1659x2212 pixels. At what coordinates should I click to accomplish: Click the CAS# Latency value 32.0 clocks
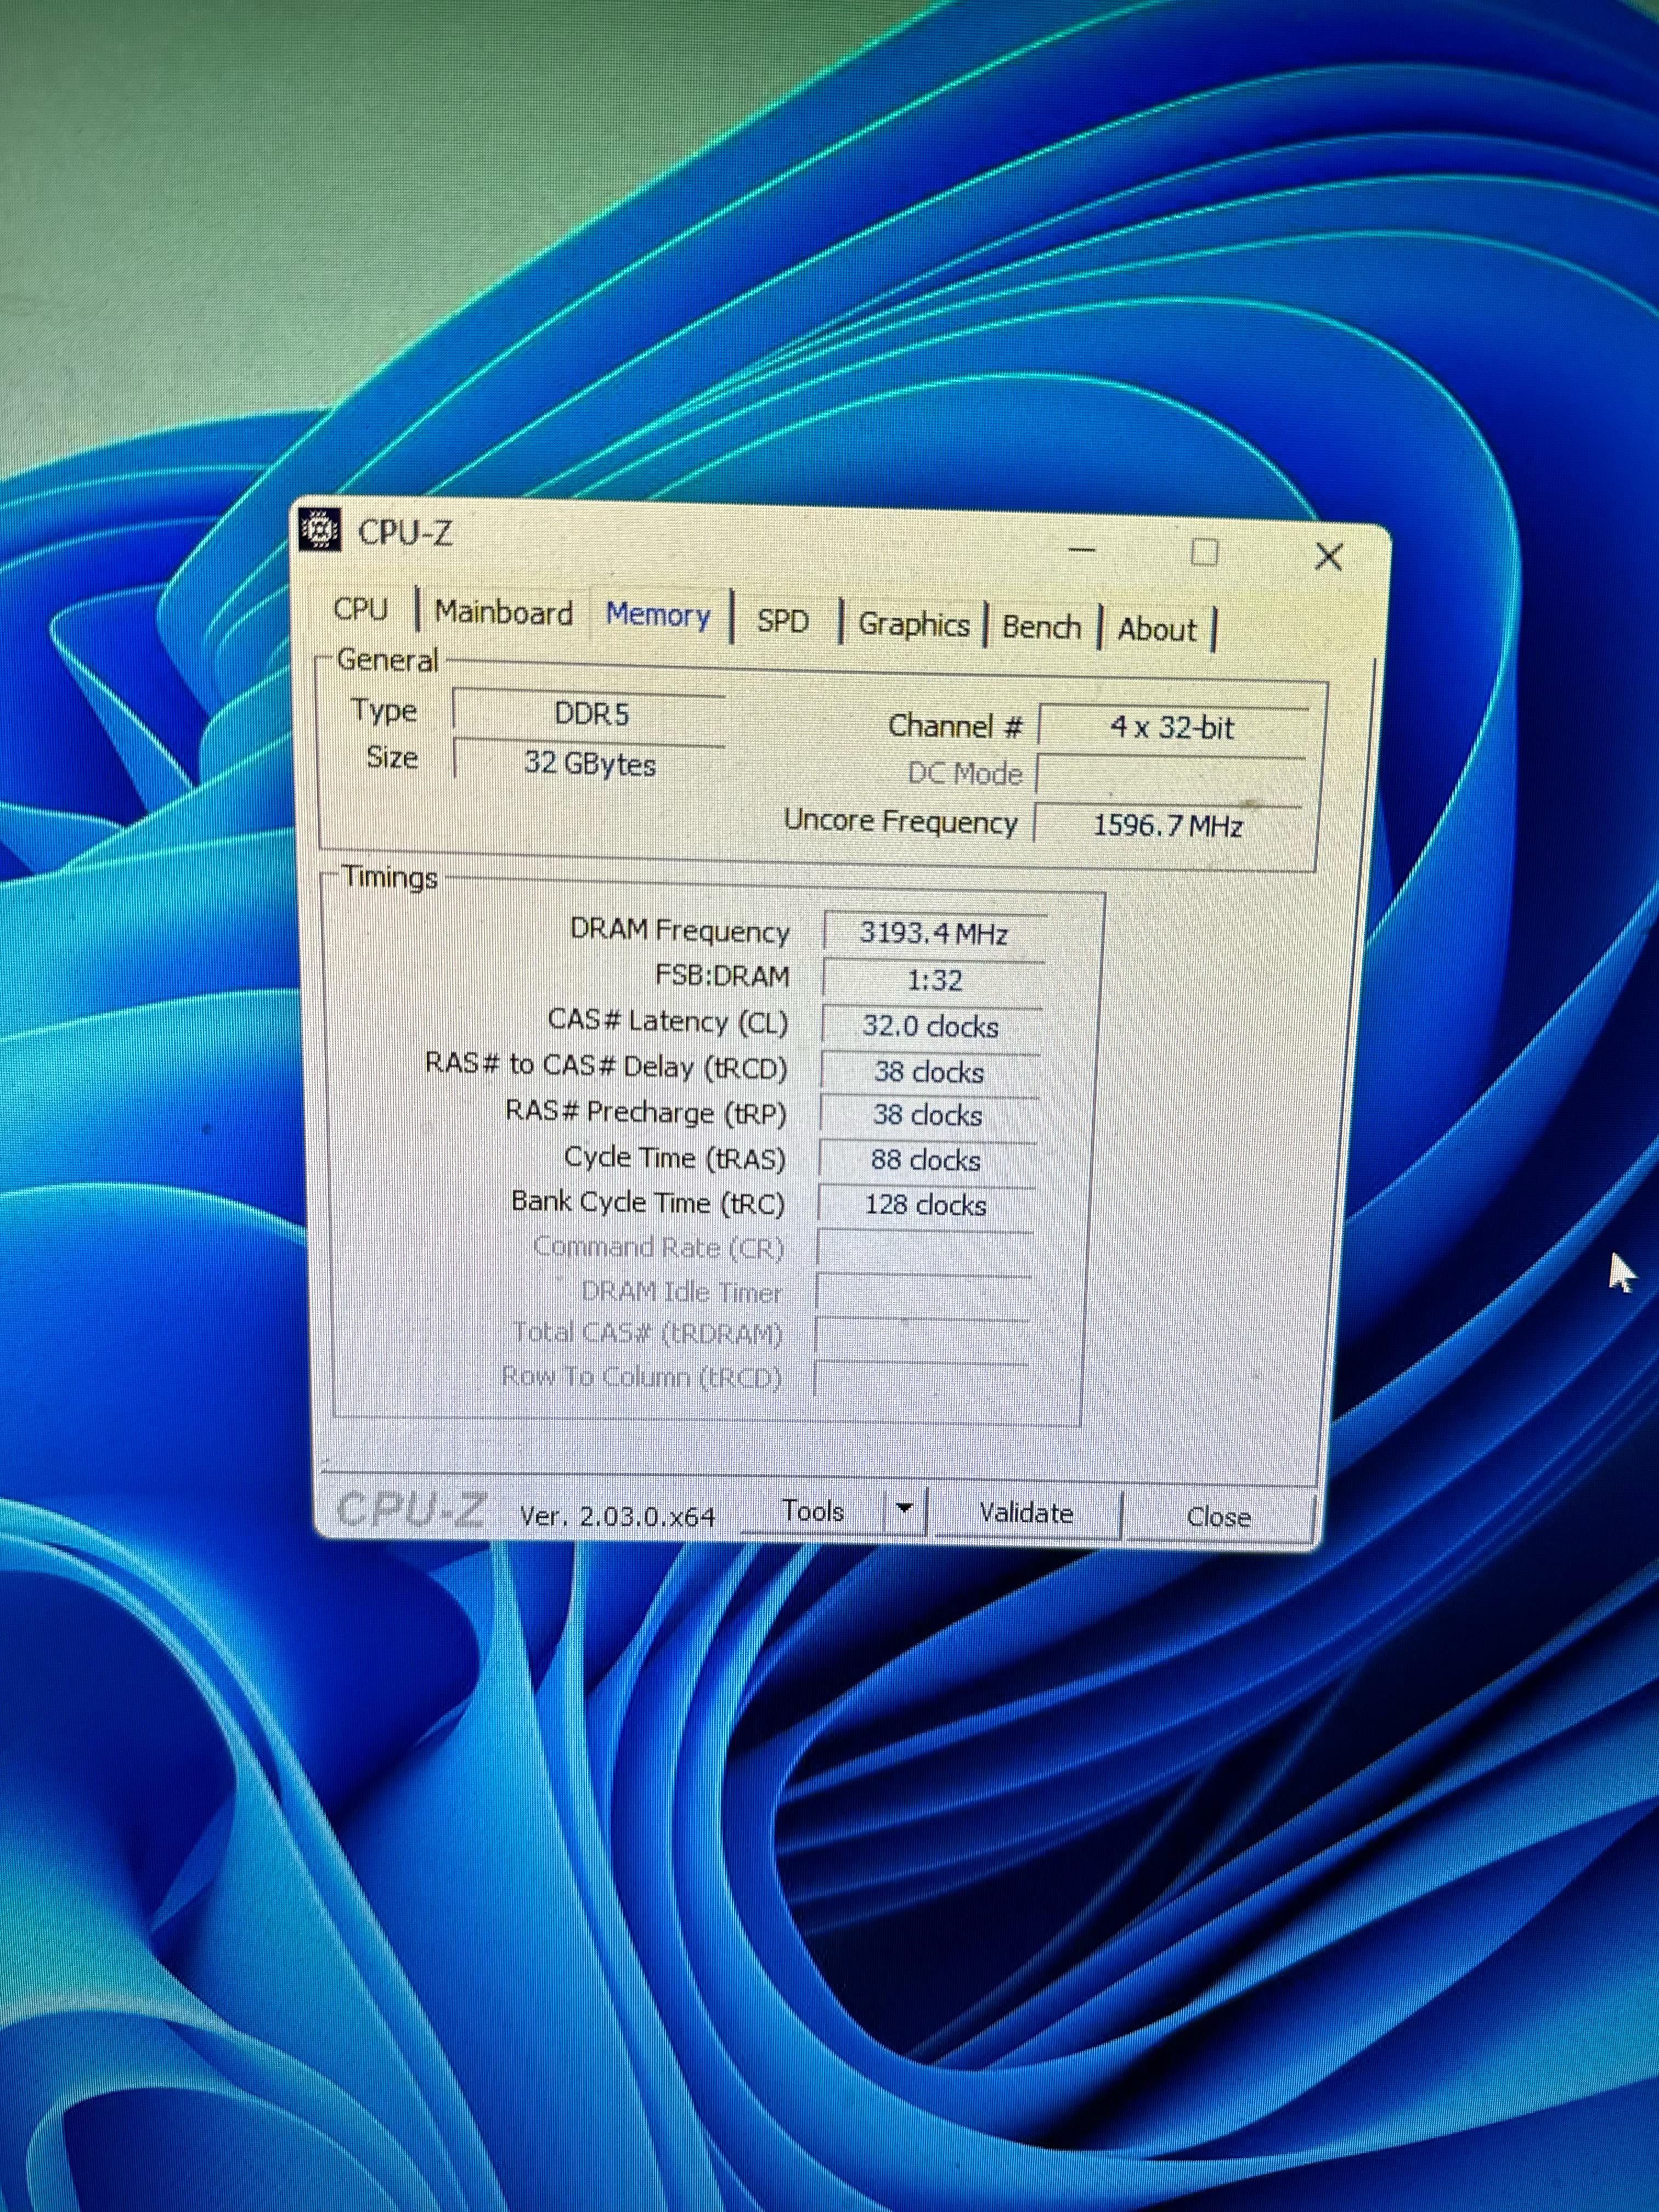(x=931, y=1027)
